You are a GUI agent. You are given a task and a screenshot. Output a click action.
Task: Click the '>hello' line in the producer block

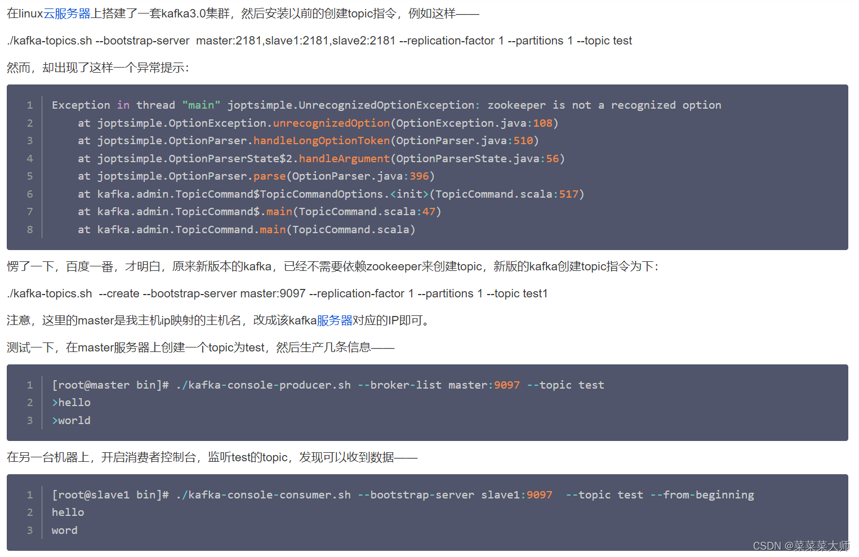coord(71,403)
